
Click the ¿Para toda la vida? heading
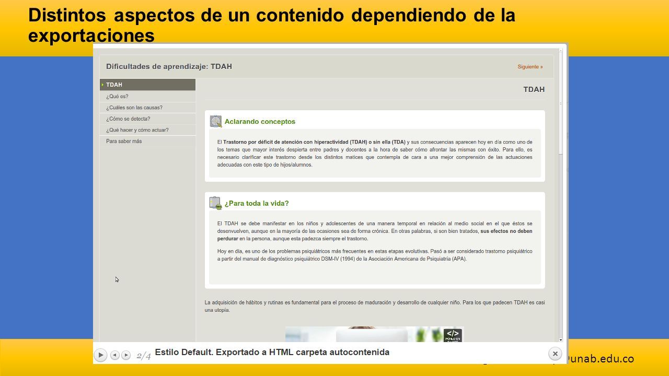tap(257, 203)
